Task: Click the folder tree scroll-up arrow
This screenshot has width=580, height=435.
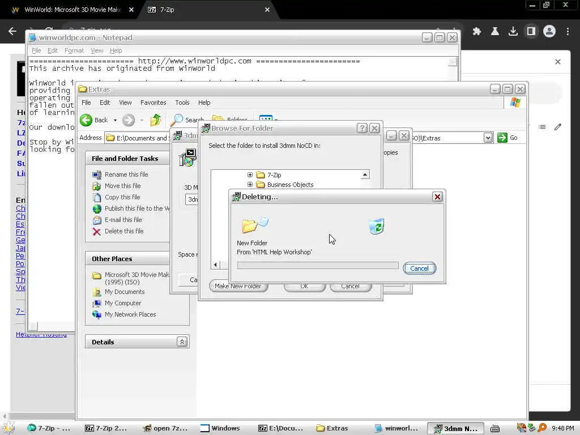Action: coord(365,174)
